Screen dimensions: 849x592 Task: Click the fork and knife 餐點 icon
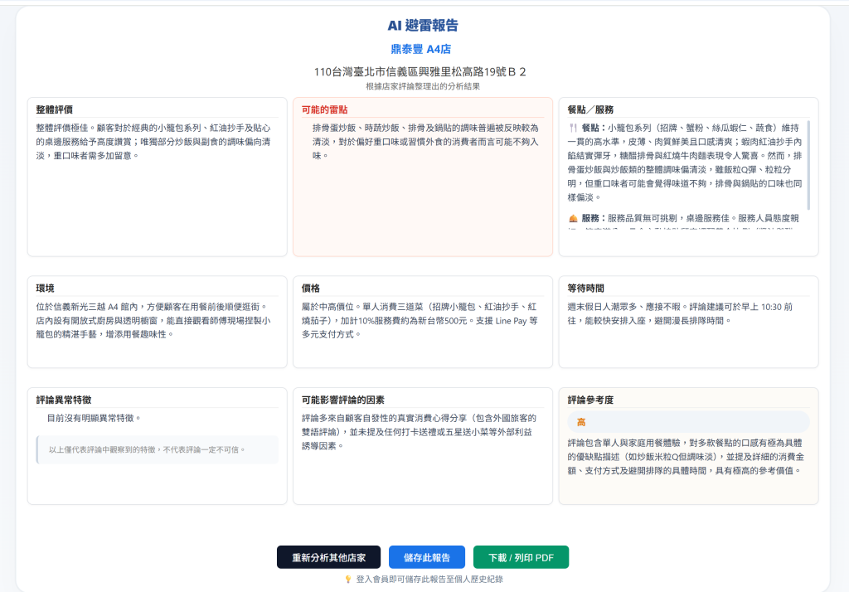(573, 129)
